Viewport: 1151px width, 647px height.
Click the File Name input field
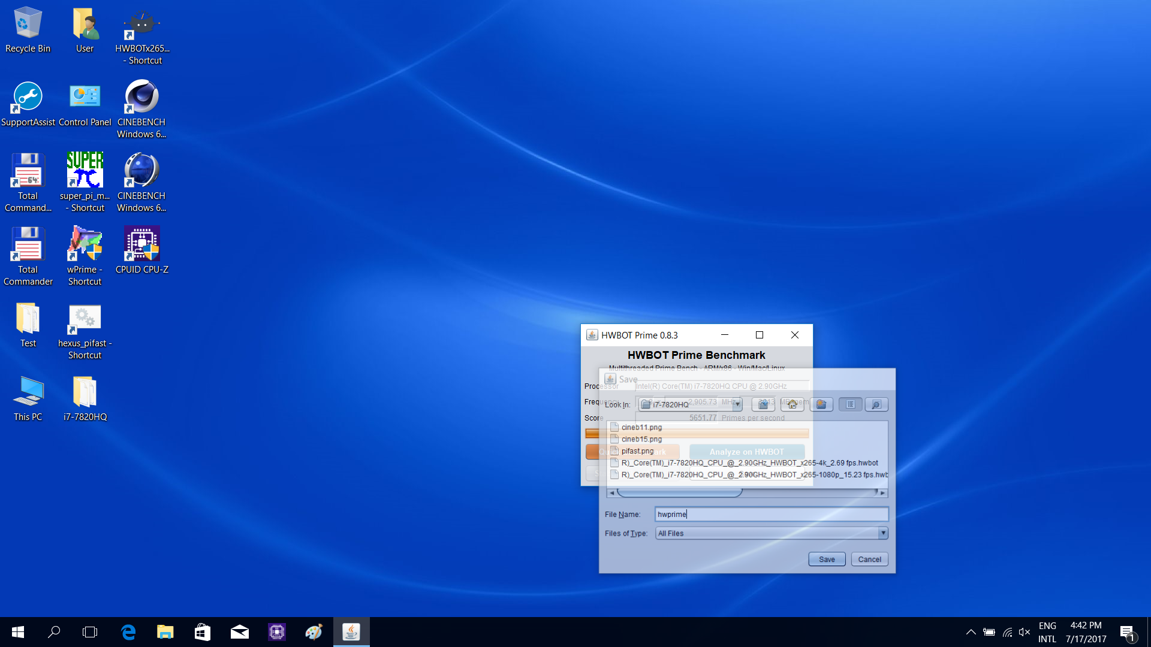[772, 514]
